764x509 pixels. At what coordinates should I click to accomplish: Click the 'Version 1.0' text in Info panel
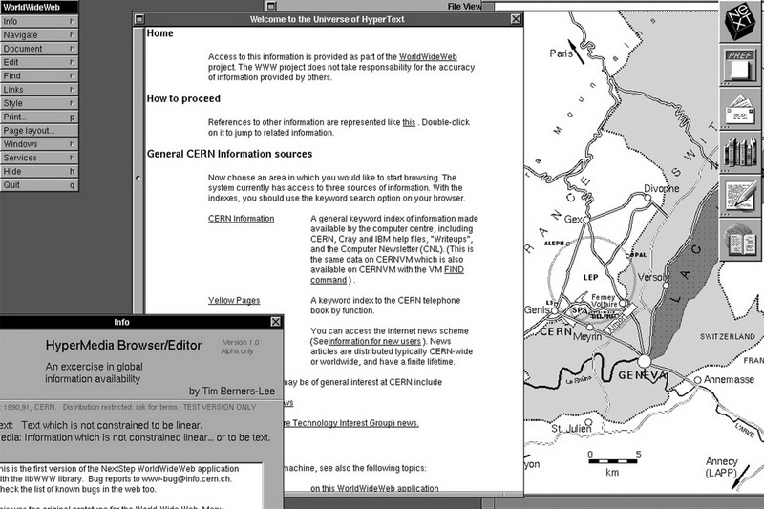point(242,343)
